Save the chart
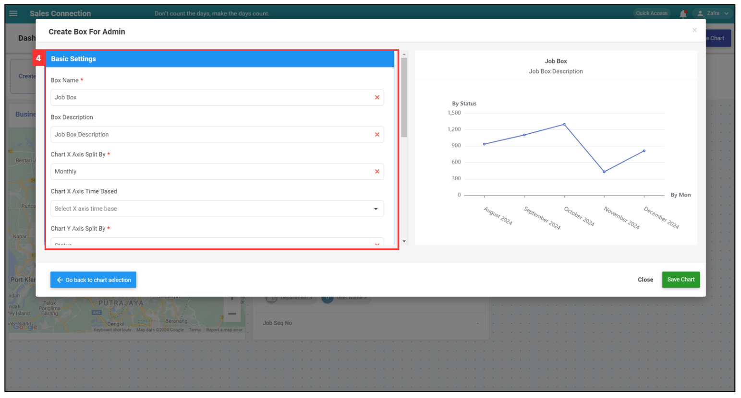 [680, 280]
